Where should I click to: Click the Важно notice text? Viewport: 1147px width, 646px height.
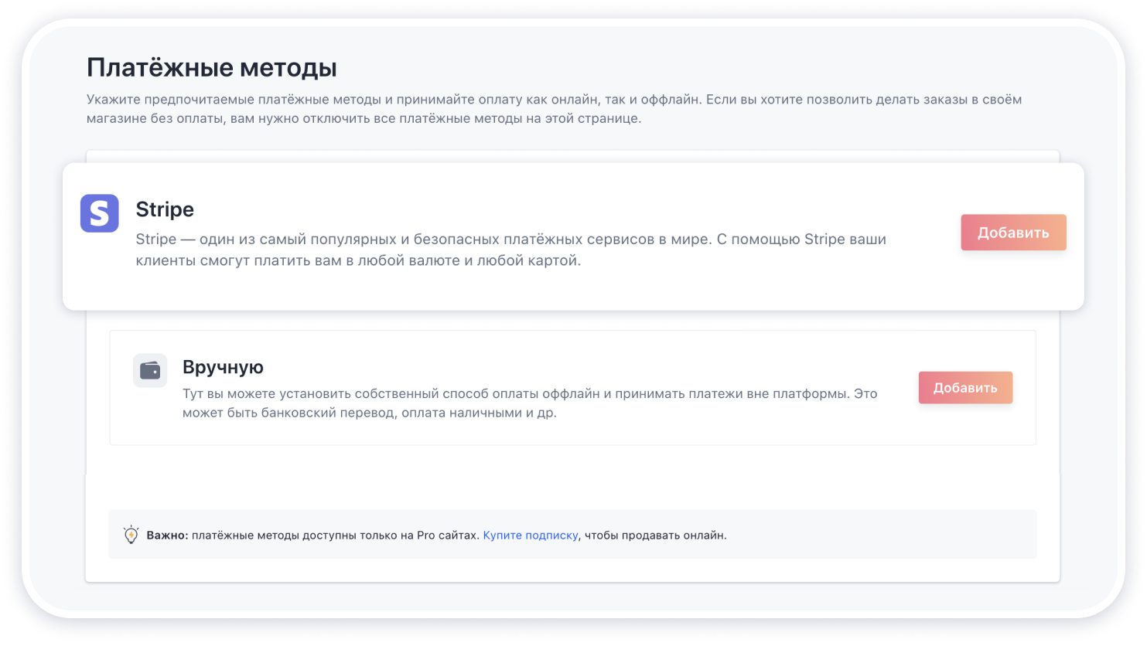point(436,535)
